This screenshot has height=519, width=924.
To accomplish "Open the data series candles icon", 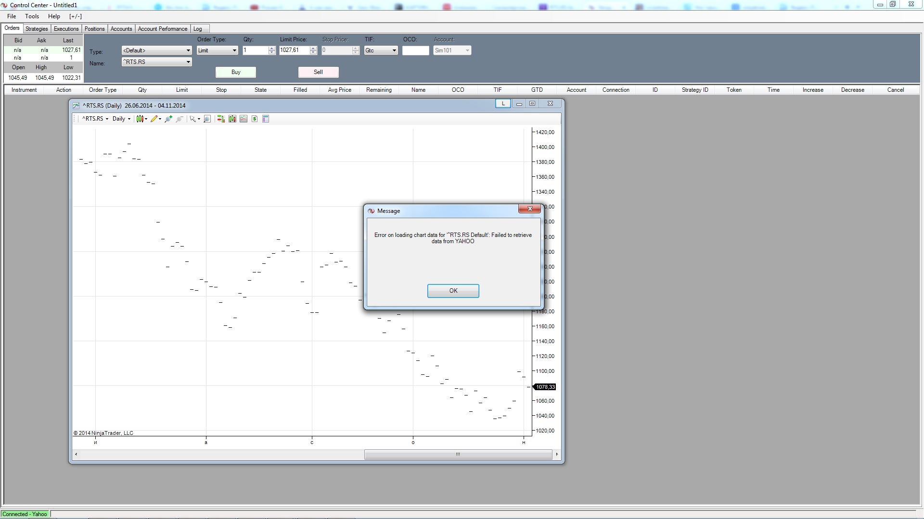I will [x=232, y=119].
